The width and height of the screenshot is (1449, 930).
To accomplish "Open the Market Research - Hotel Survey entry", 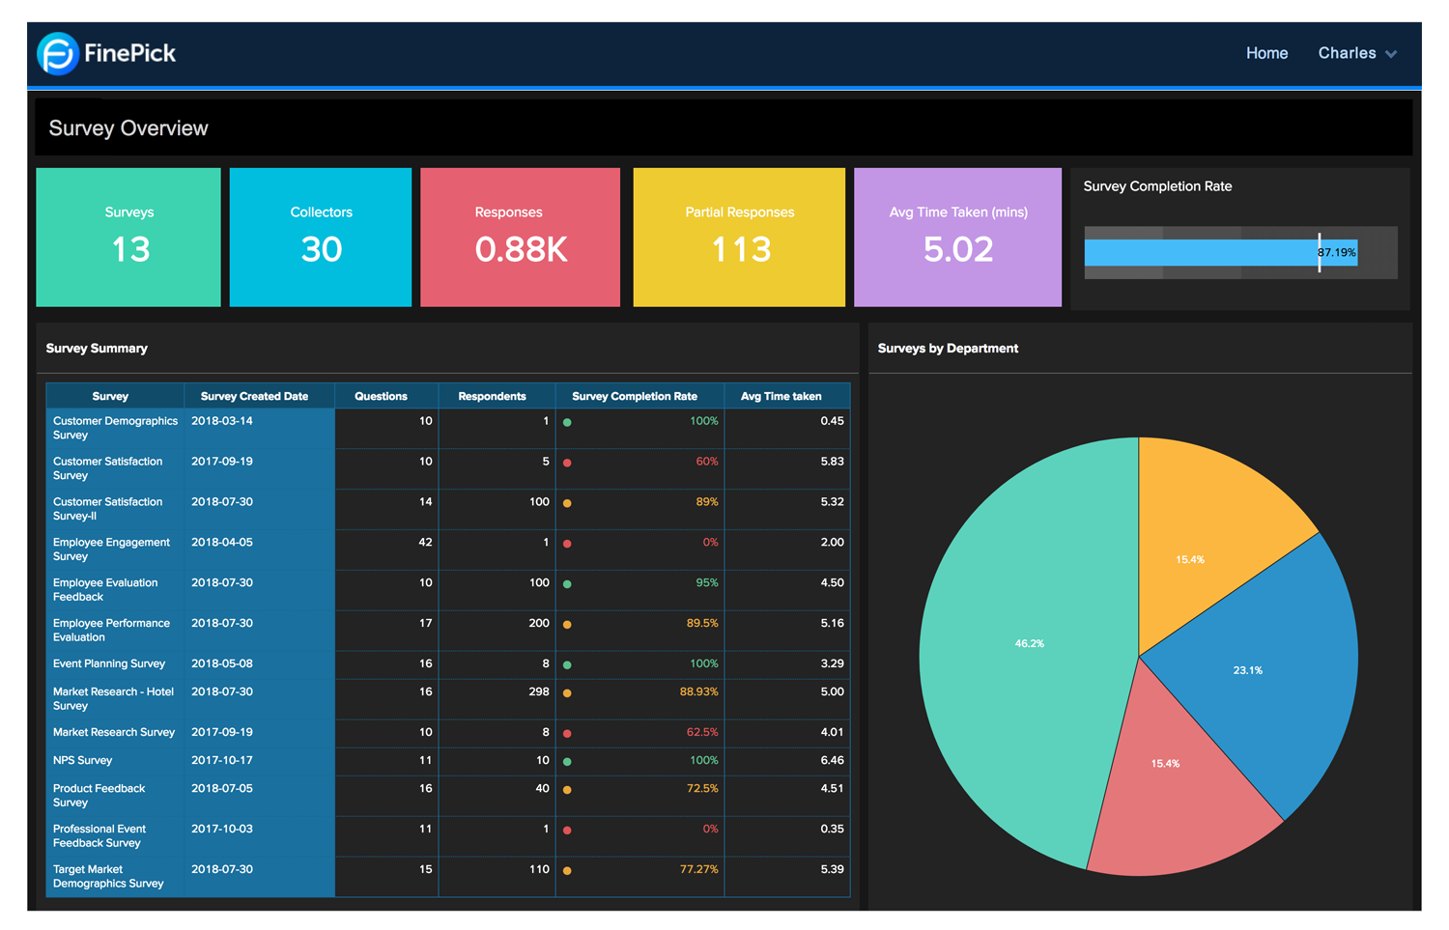I will (114, 698).
